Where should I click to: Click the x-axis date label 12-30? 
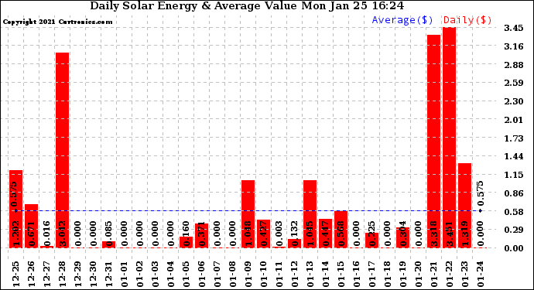pyautogui.click(x=94, y=275)
